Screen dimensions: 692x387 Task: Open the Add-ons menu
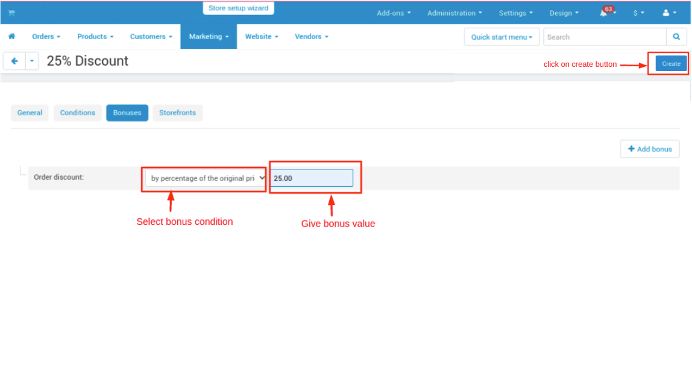394,13
